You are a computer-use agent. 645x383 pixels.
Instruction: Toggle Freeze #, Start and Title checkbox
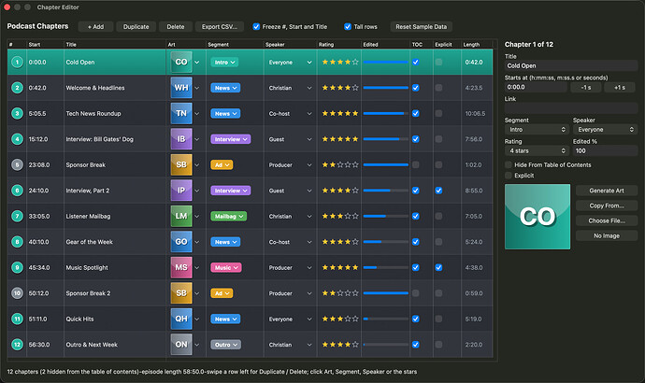[x=256, y=27]
